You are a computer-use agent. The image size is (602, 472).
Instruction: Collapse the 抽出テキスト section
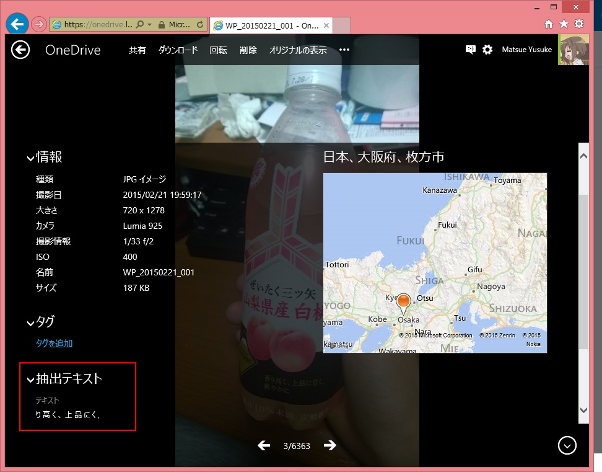point(30,380)
